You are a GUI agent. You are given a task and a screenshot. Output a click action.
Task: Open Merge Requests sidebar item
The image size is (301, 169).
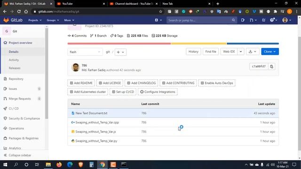coord(20,99)
